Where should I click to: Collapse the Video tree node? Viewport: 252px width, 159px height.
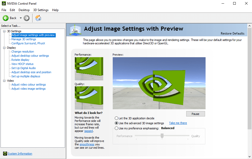pos(4,81)
